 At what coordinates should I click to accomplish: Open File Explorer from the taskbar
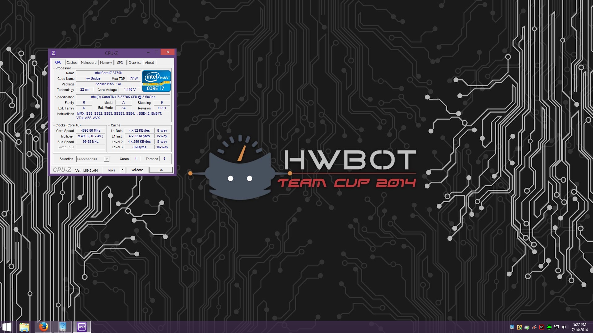coord(24,327)
